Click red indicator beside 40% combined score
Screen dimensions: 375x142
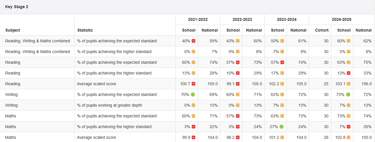point(193,41)
